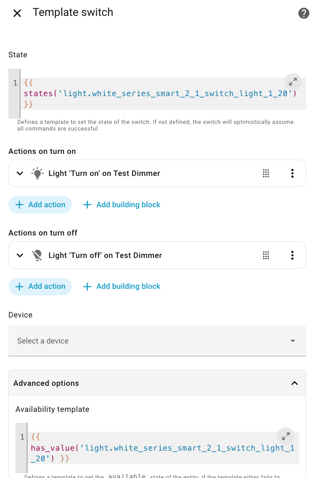Screen dimensions: 318x478
Task: Click Add building block under turn on
Action: (122, 205)
